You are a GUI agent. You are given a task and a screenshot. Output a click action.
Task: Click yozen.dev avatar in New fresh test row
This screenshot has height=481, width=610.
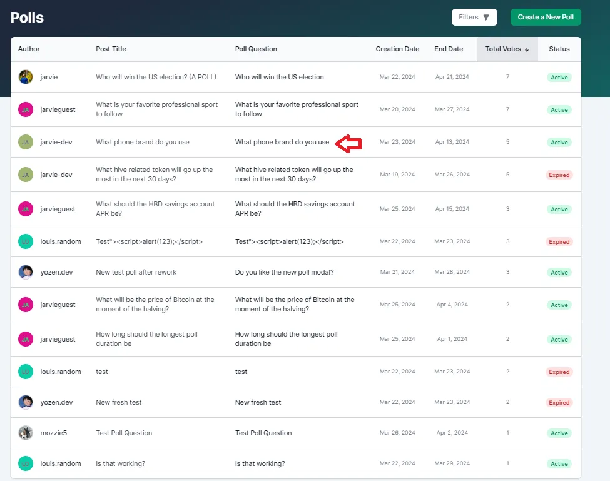coord(26,402)
